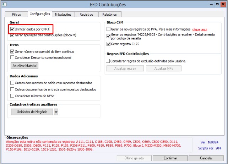
Task: Click the application icon in title bar
Action: [4, 4]
